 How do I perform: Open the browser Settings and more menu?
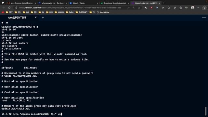coord(198,8)
